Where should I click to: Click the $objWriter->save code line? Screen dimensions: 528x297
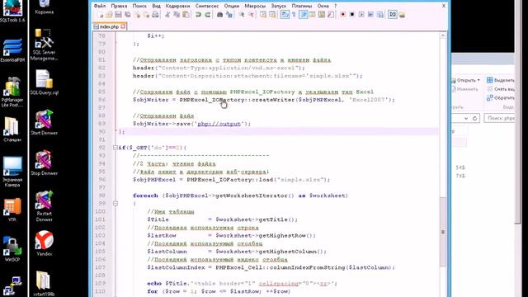pyautogui.click(x=191, y=124)
